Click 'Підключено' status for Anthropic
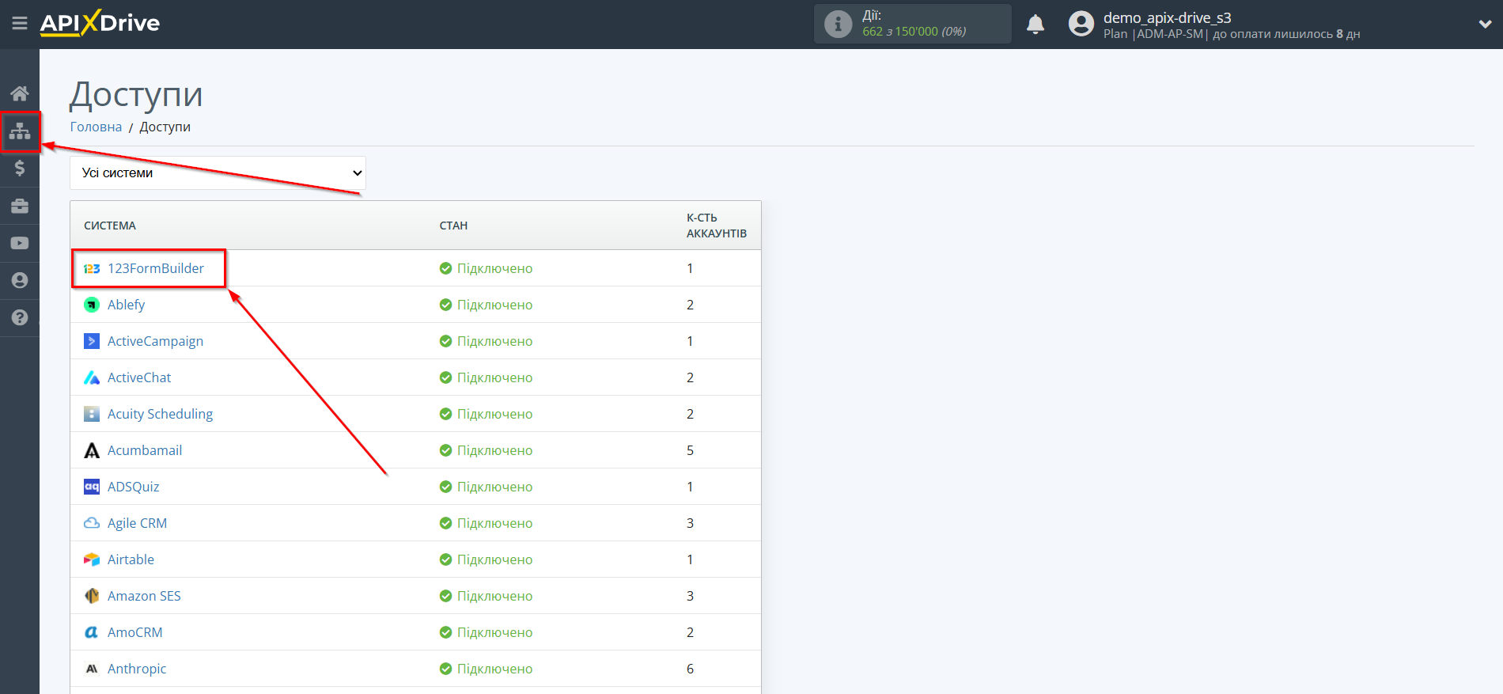This screenshot has height=694, width=1503. [494, 669]
